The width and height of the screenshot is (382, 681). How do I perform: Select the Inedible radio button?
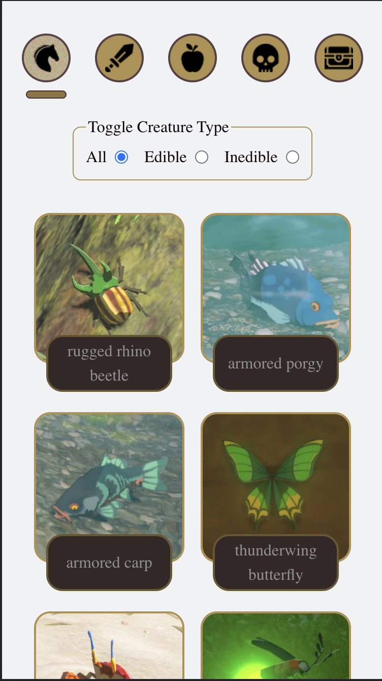point(293,157)
